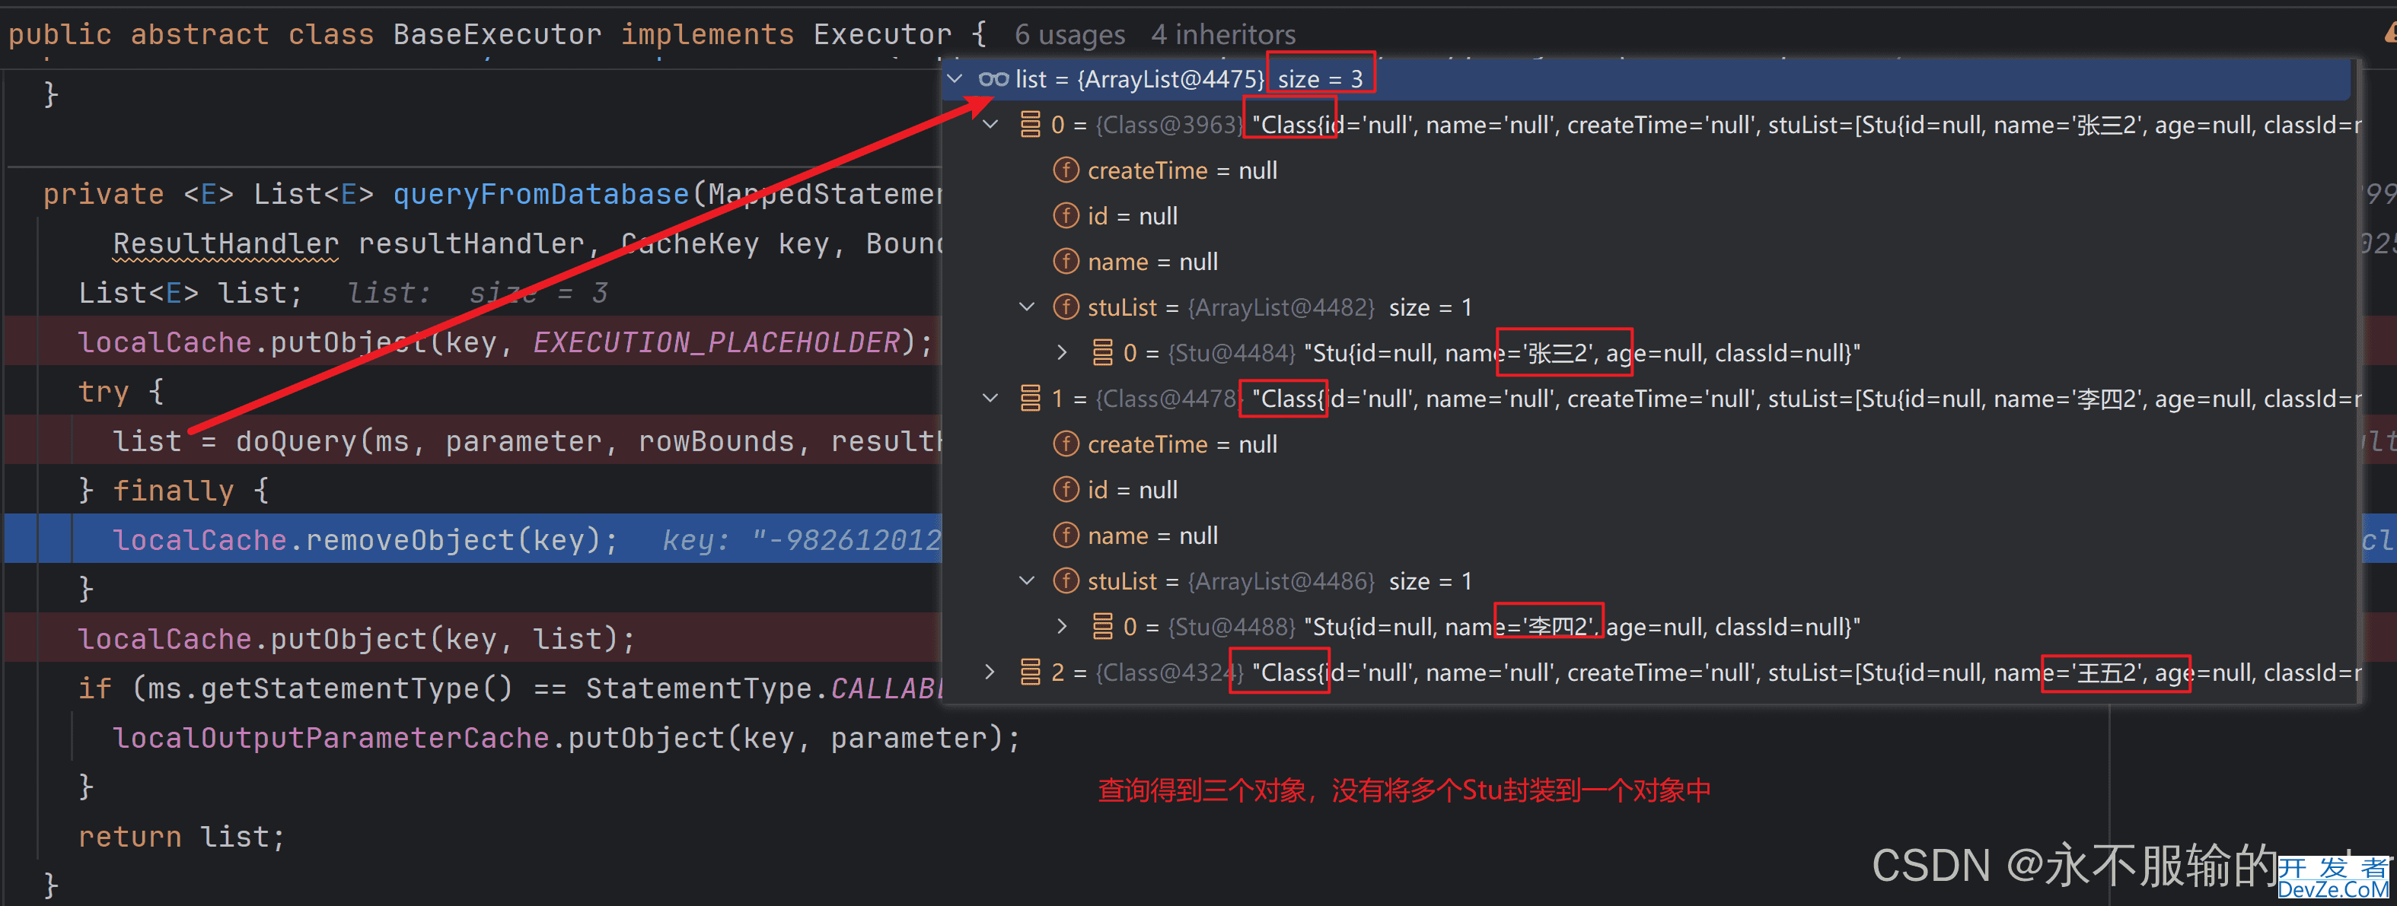2397x906 pixels.
Task: Click the element icon of index 1 Class@4478
Action: (1030, 398)
